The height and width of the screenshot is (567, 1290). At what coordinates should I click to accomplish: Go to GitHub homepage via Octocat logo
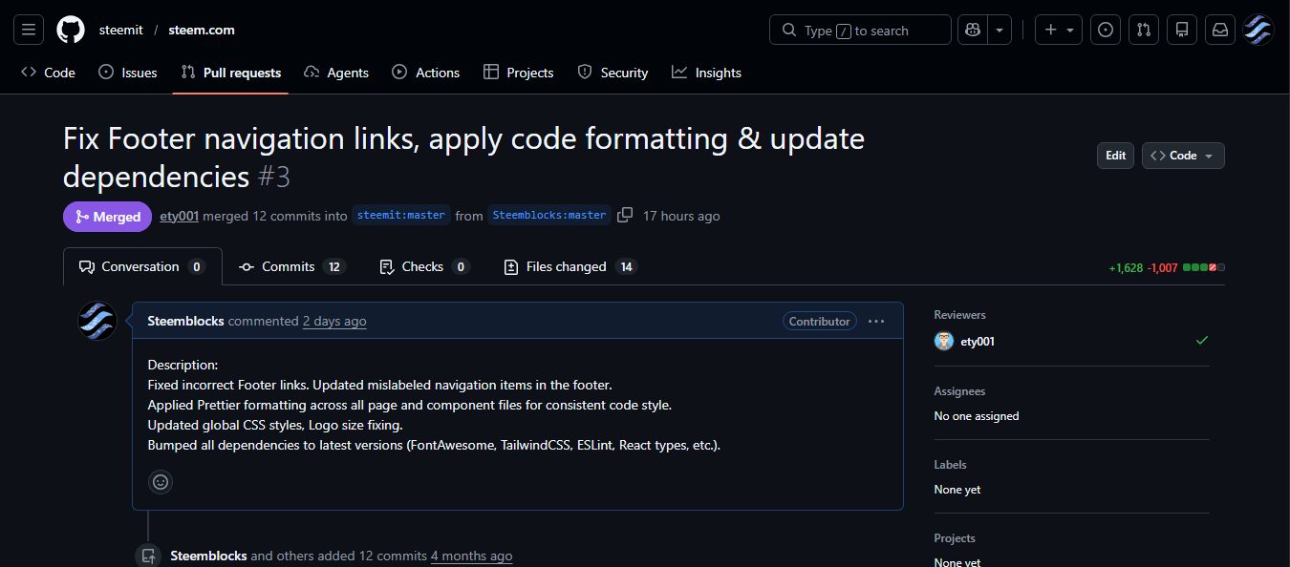[x=71, y=30]
